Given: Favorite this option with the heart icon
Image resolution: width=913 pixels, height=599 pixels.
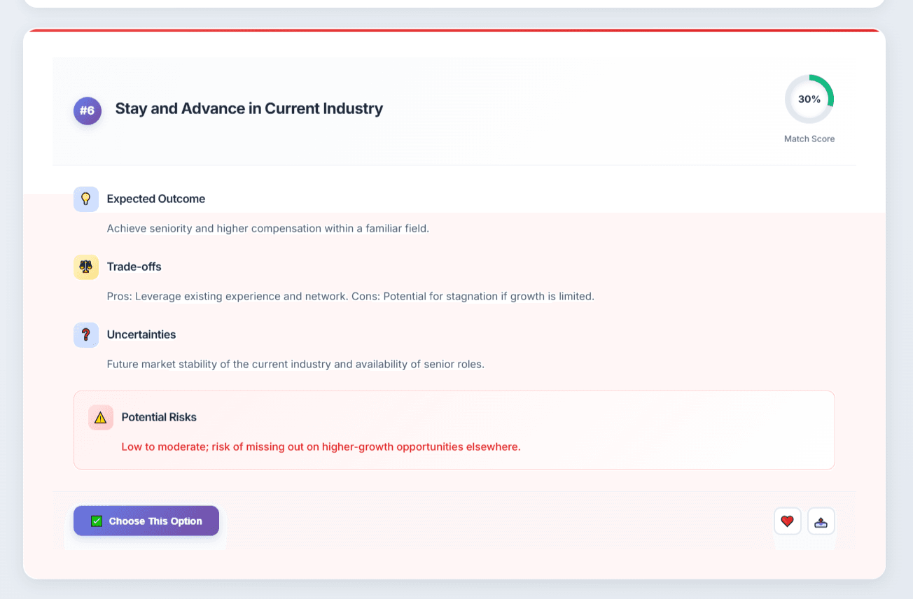Looking at the screenshot, I should (788, 521).
